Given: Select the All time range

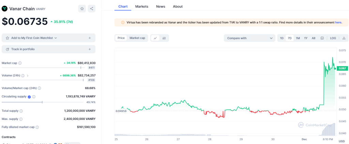Looking at the screenshot, I should (x=314, y=38).
